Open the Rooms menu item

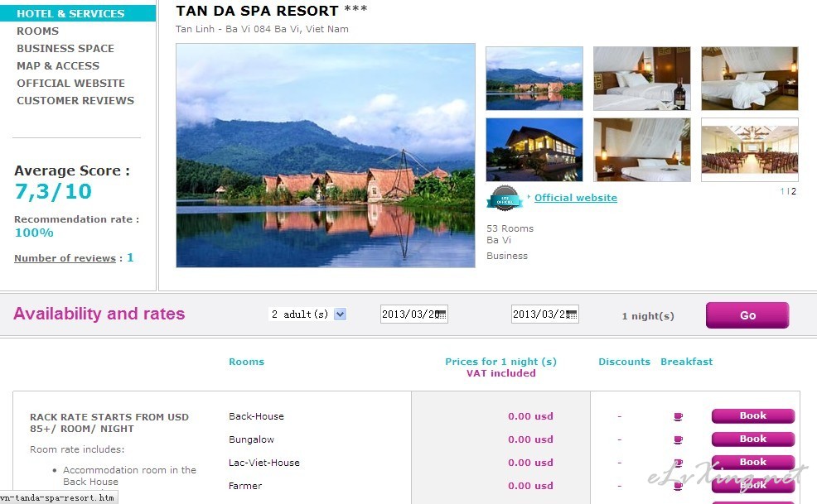coord(37,31)
